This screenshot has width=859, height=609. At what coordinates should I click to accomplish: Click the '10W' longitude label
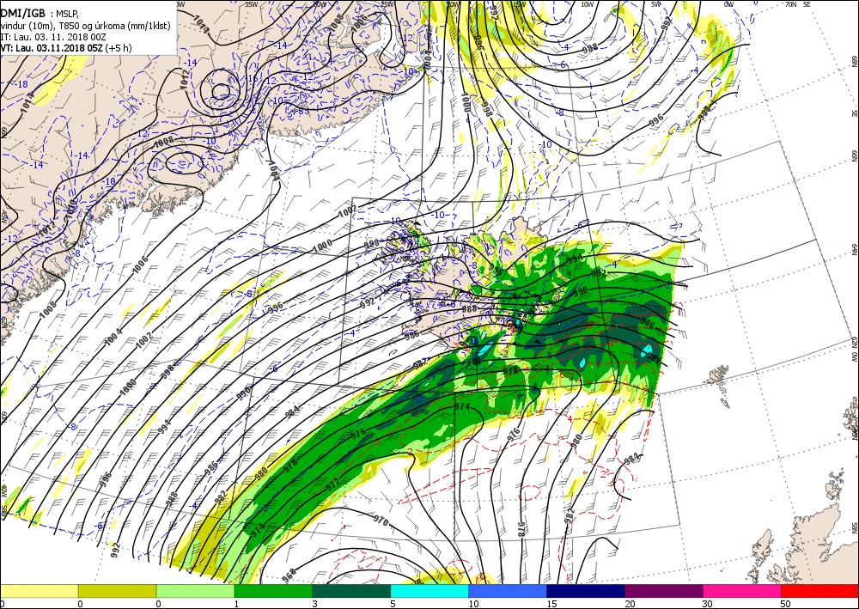pyautogui.click(x=587, y=3)
